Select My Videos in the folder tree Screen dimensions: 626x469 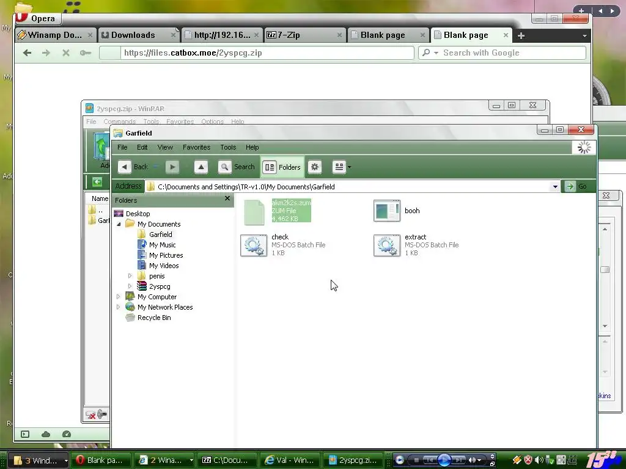coord(164,266)
